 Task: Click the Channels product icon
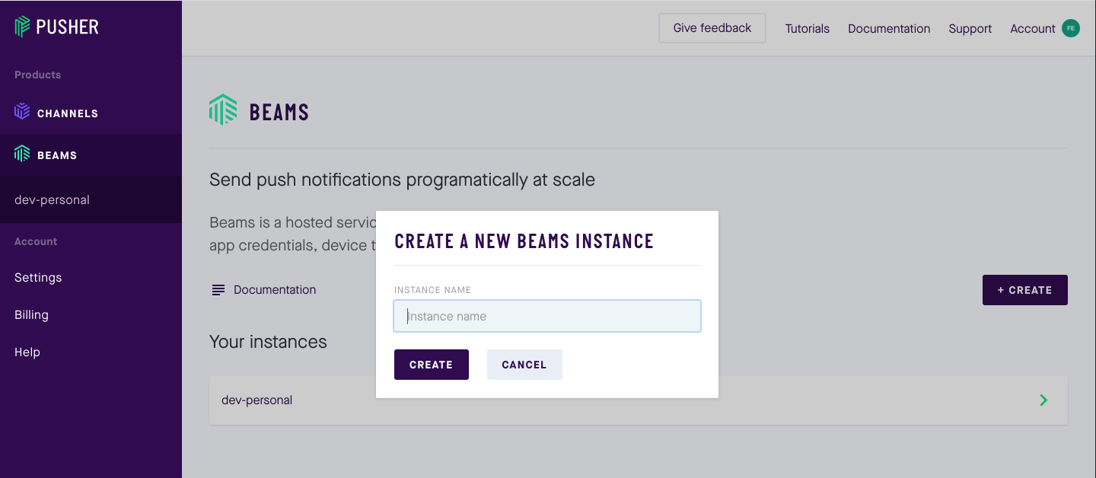22,112
